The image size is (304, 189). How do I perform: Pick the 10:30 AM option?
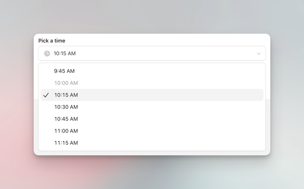[152, 107]
